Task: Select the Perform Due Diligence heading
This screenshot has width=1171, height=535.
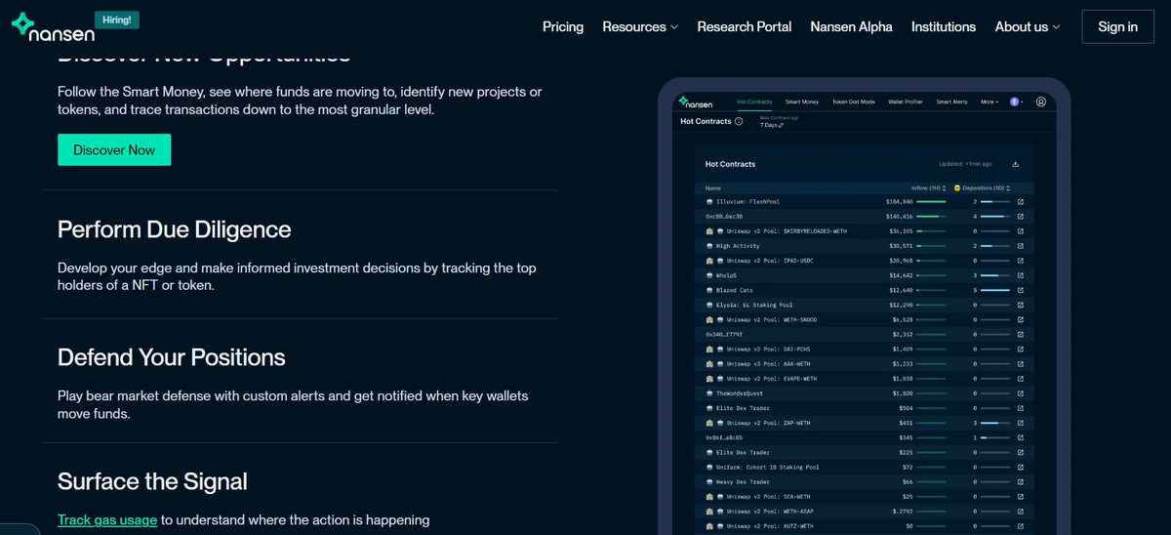Action: click(175, 229)
